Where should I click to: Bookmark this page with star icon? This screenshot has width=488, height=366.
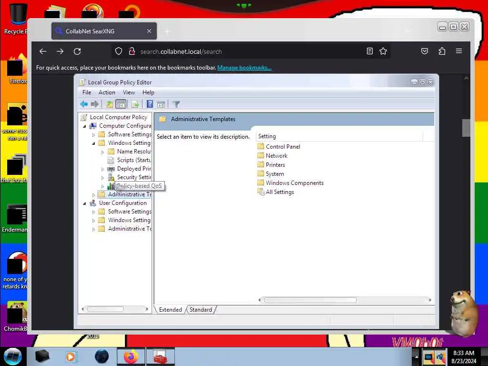click(383, 51)
